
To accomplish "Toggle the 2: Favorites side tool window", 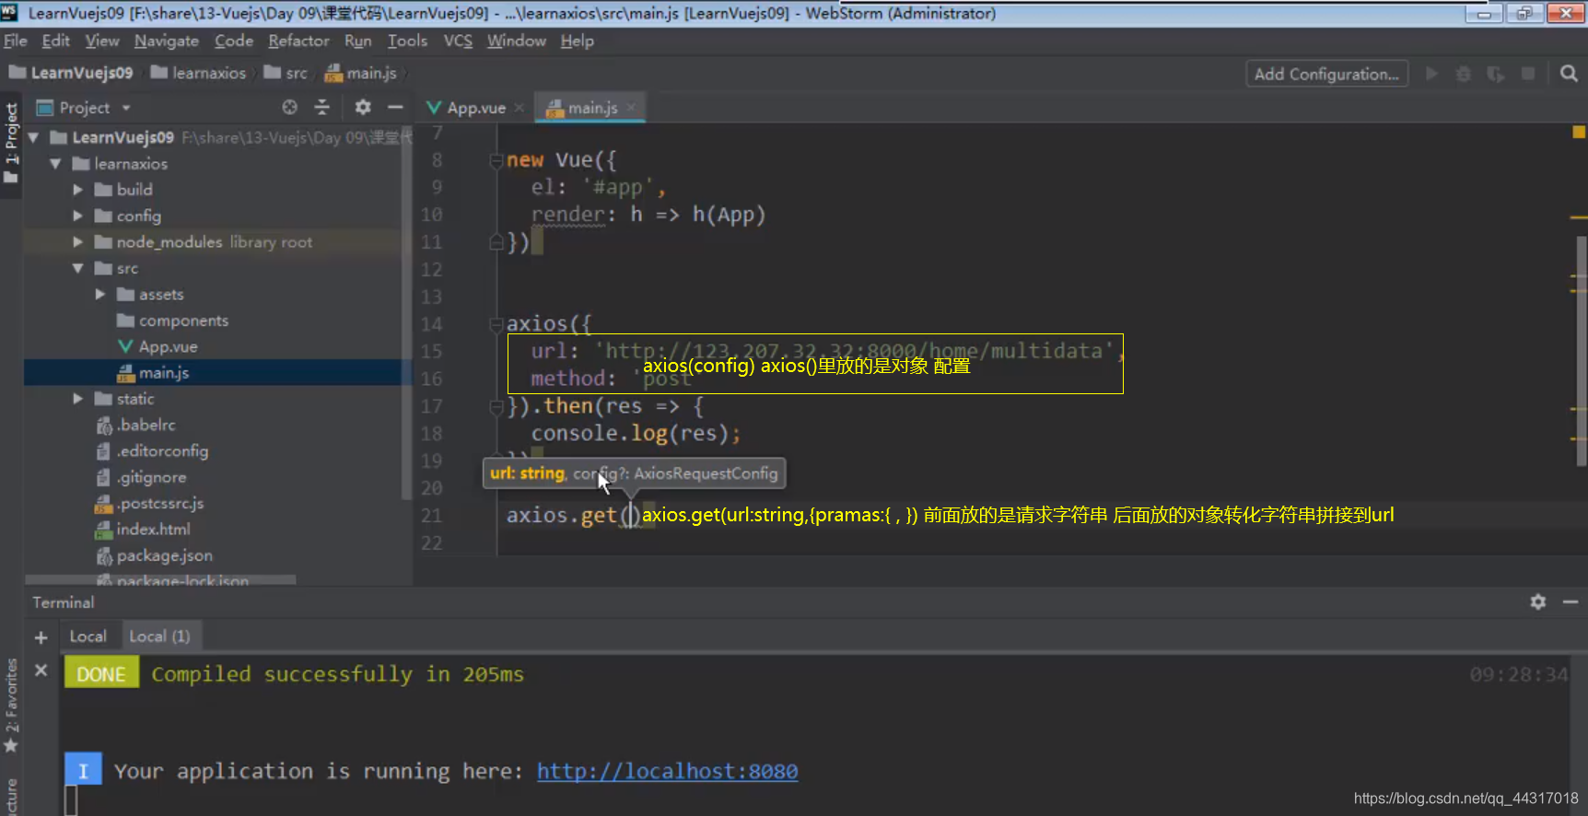I will tap(11, 705).
